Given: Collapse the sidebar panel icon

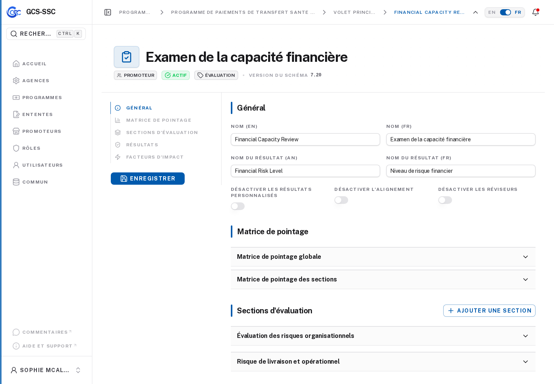Looking at the screenshot, I should [x=108, y=12].
